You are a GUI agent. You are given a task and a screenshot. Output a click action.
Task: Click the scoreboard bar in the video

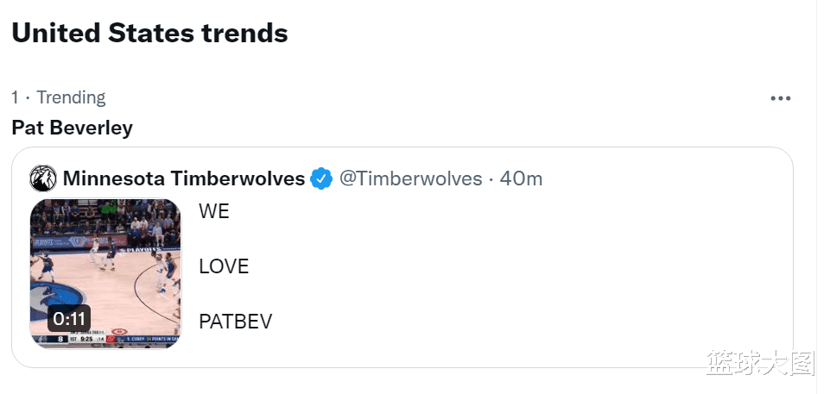coord(106,339)
